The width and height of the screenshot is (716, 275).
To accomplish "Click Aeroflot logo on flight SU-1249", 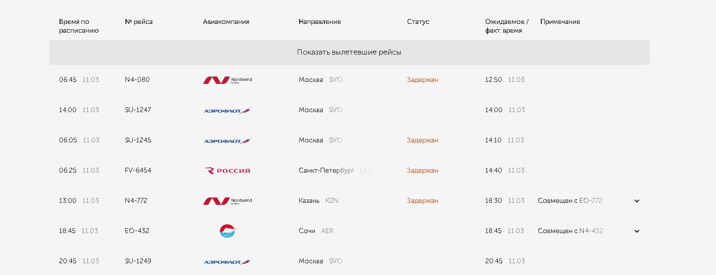I will point(227,262).
